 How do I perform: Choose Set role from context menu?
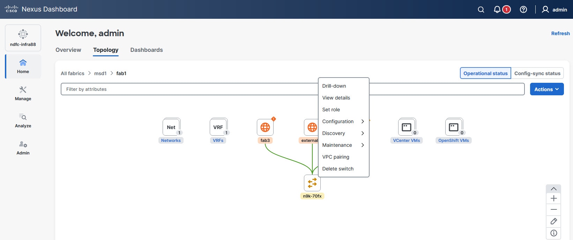pyautogui.click(x=343, y=110)
